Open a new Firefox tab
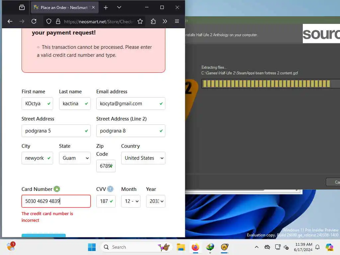The height and width of the screenshot is (255, 340). pos(106,8)
